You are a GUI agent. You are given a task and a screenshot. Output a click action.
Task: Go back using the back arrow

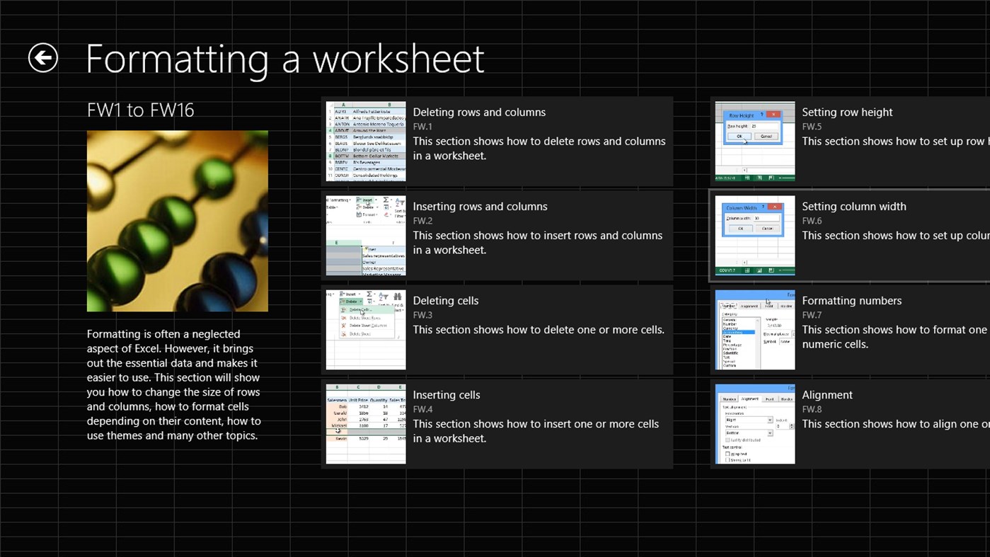click(42, 57)
